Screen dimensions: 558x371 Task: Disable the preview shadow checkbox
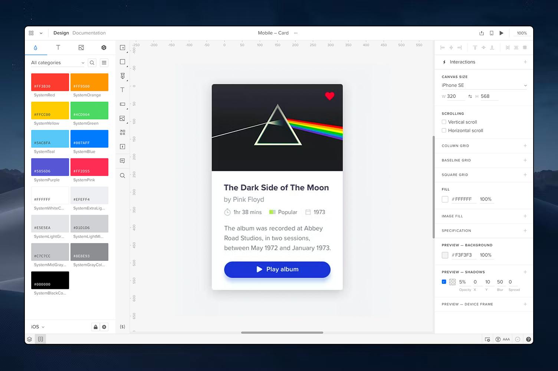(x=444, y=282)
